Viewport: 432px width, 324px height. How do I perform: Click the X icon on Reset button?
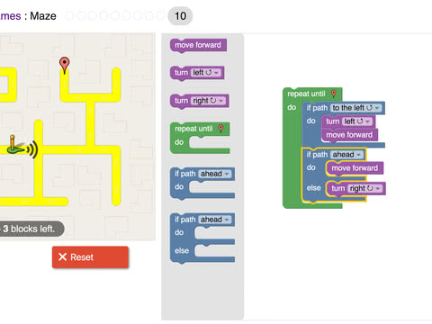(62, 256)
